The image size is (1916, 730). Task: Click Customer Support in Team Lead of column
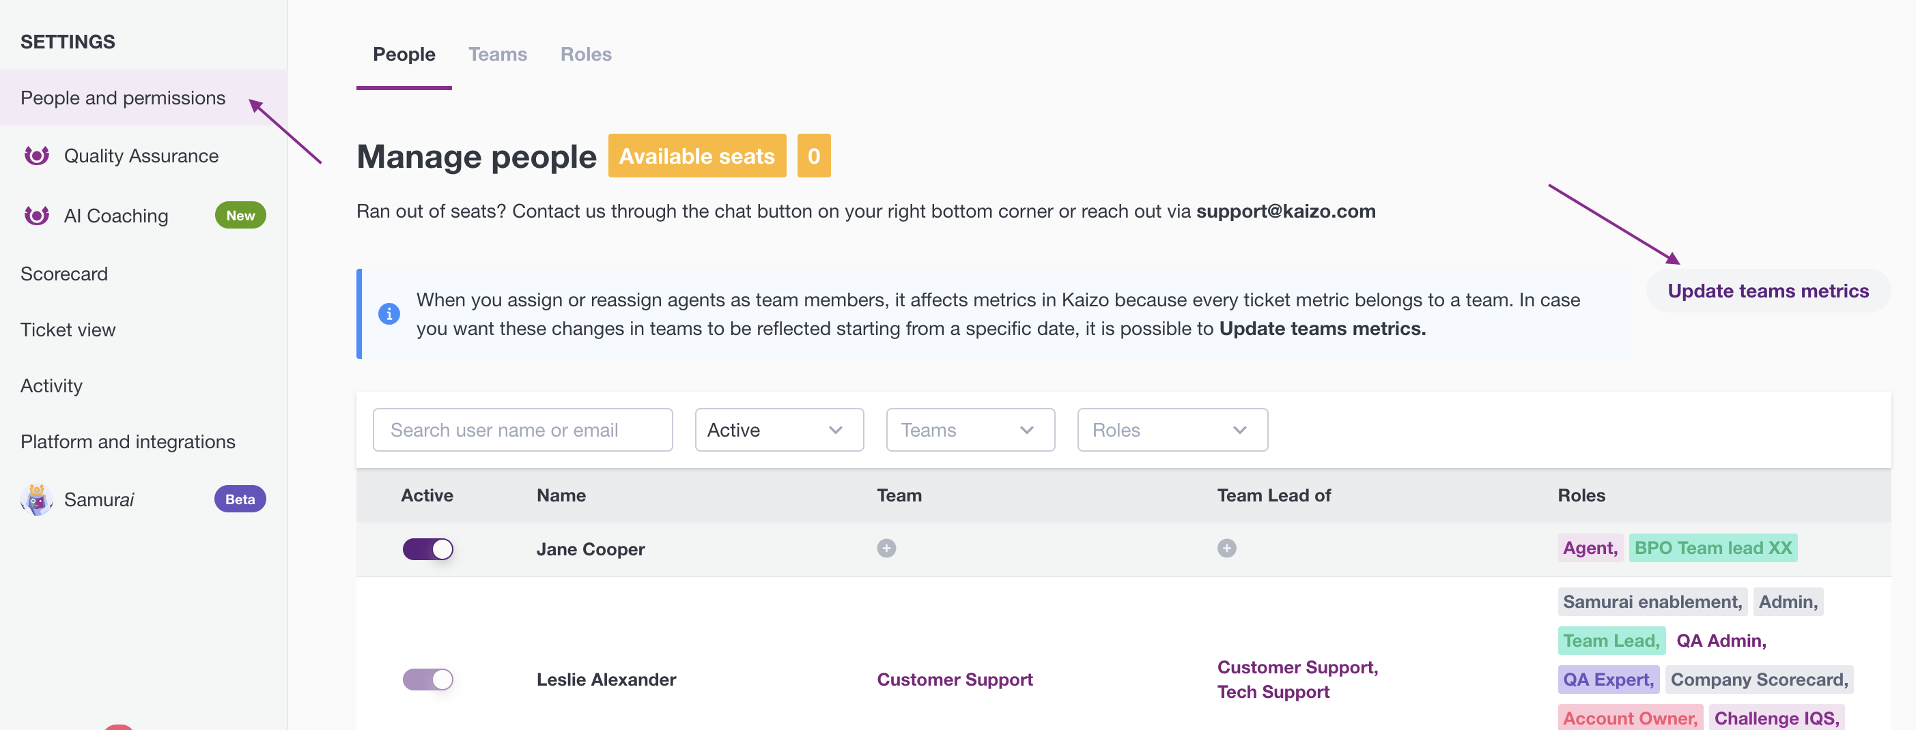1298,667
